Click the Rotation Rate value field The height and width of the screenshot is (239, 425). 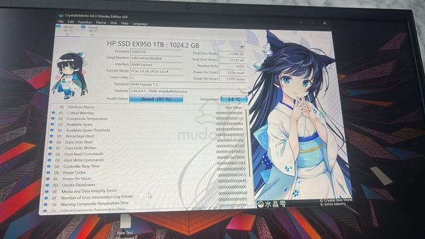tap(232, 66)
